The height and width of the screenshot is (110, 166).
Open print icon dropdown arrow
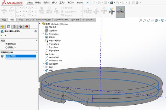pyautogui.click(x=114, y=3)
